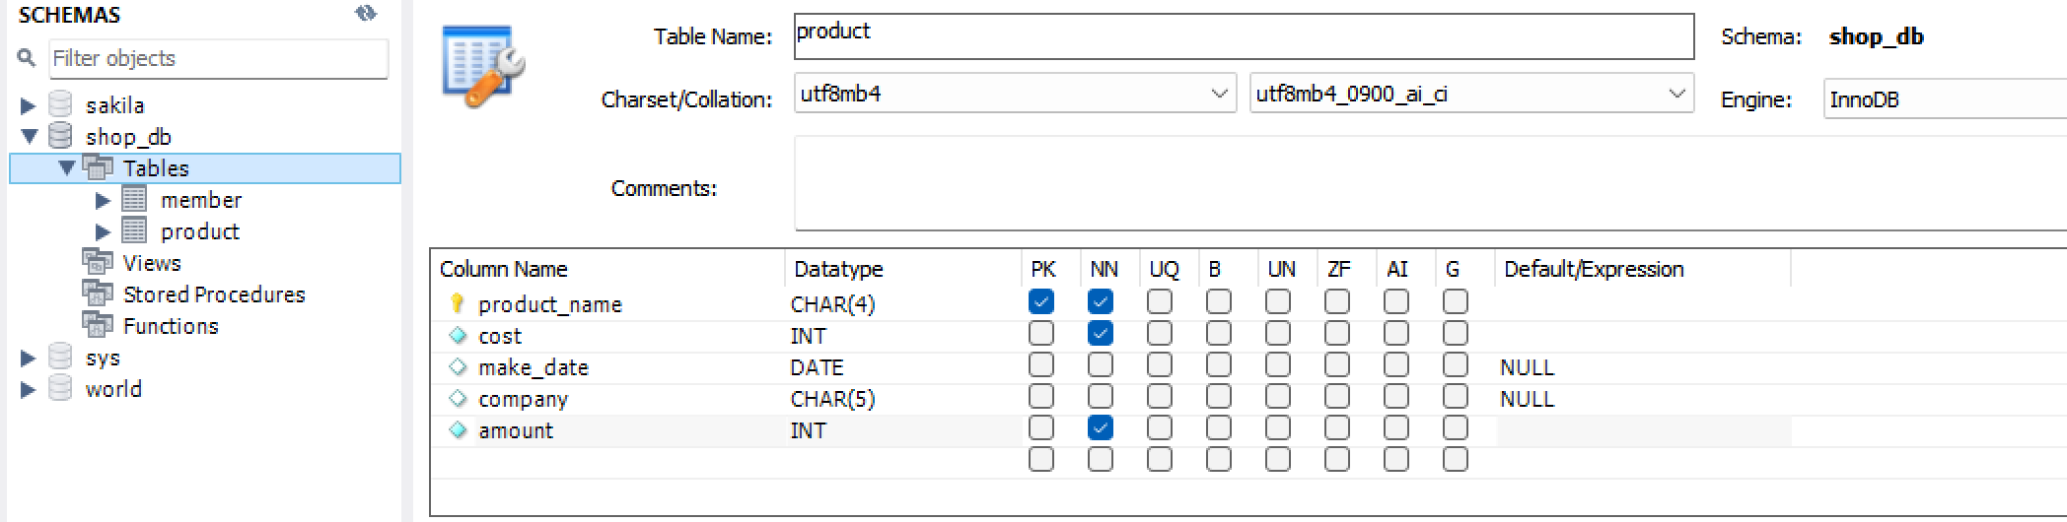Click the sakila database icon
The height and width of the screenshot is (522, 2067).
tap(61, 104)
